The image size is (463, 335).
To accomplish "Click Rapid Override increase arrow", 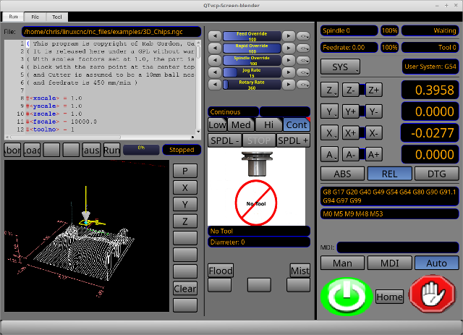I will (288, 47).
